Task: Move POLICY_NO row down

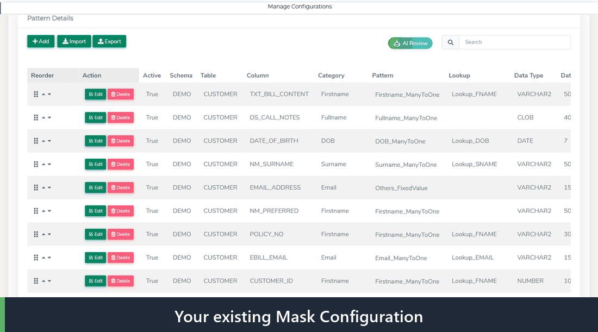Action: 49,234
